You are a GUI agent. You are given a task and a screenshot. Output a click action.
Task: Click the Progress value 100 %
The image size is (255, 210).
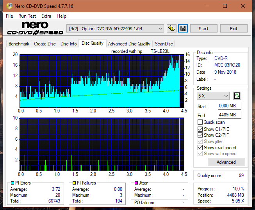tap(239, 189)
